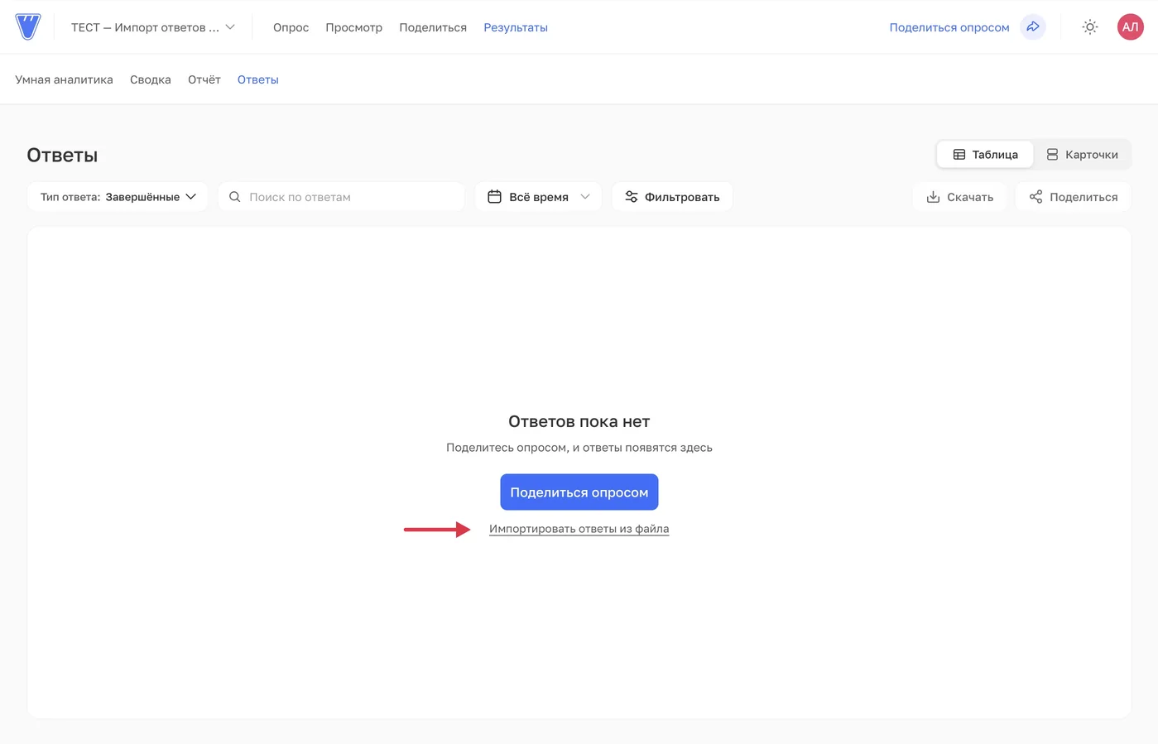Click the blue Поделиться опросом button

(x=579, y=492)
